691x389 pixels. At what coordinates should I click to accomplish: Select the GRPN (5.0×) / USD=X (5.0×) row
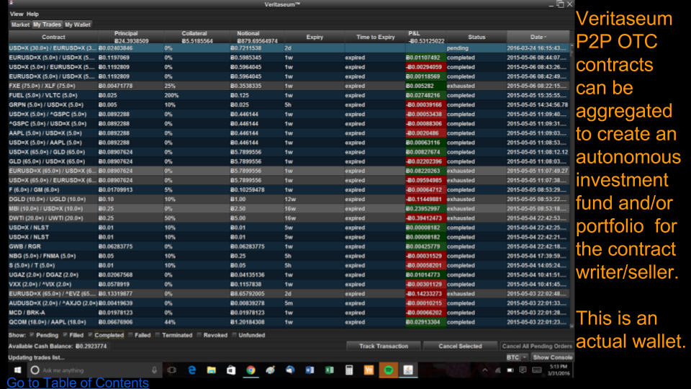tap(289, 105)
